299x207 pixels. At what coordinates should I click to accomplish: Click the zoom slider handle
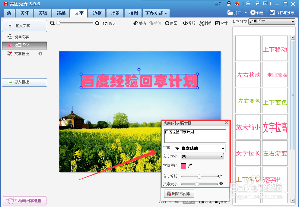coord(58,23)
